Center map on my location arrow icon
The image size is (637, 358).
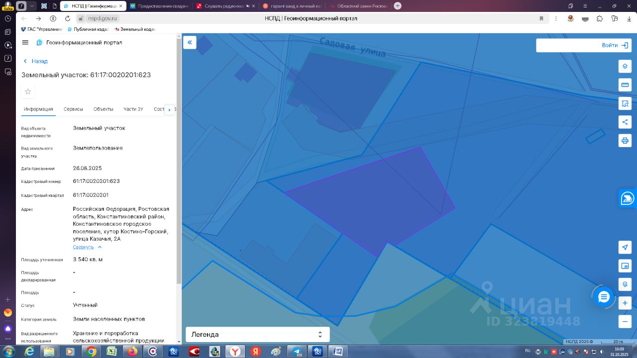point(625,247)
